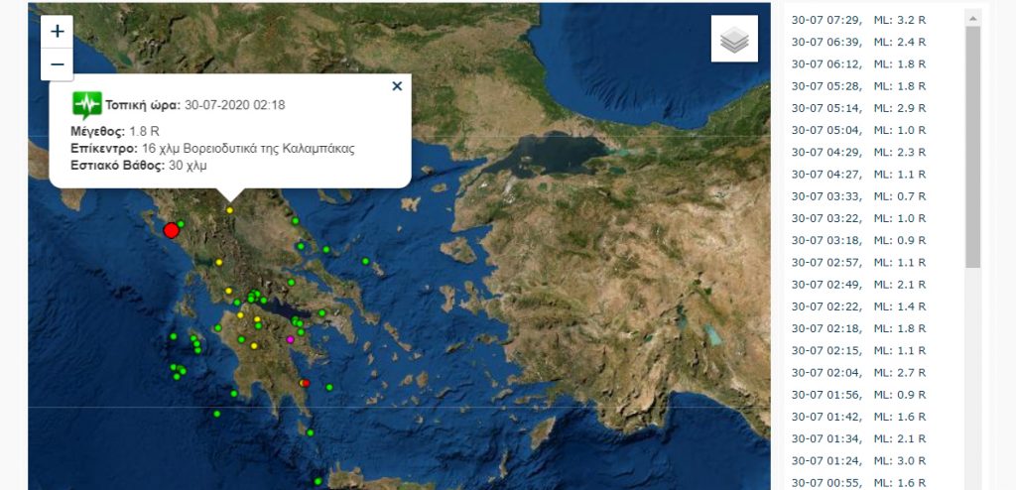Click the large red earthquake marker
1016x490 pixels.
[x=171, y=230]
